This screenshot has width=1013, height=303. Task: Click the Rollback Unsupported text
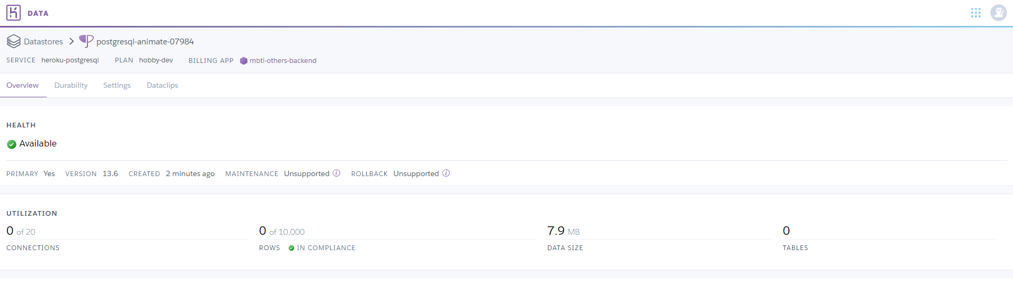click(x=416, y=173)
